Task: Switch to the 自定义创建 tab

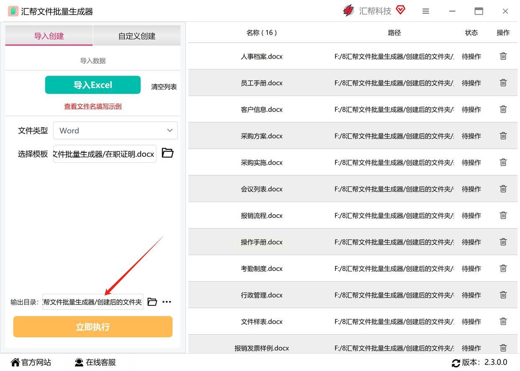Action: (137, 36)
